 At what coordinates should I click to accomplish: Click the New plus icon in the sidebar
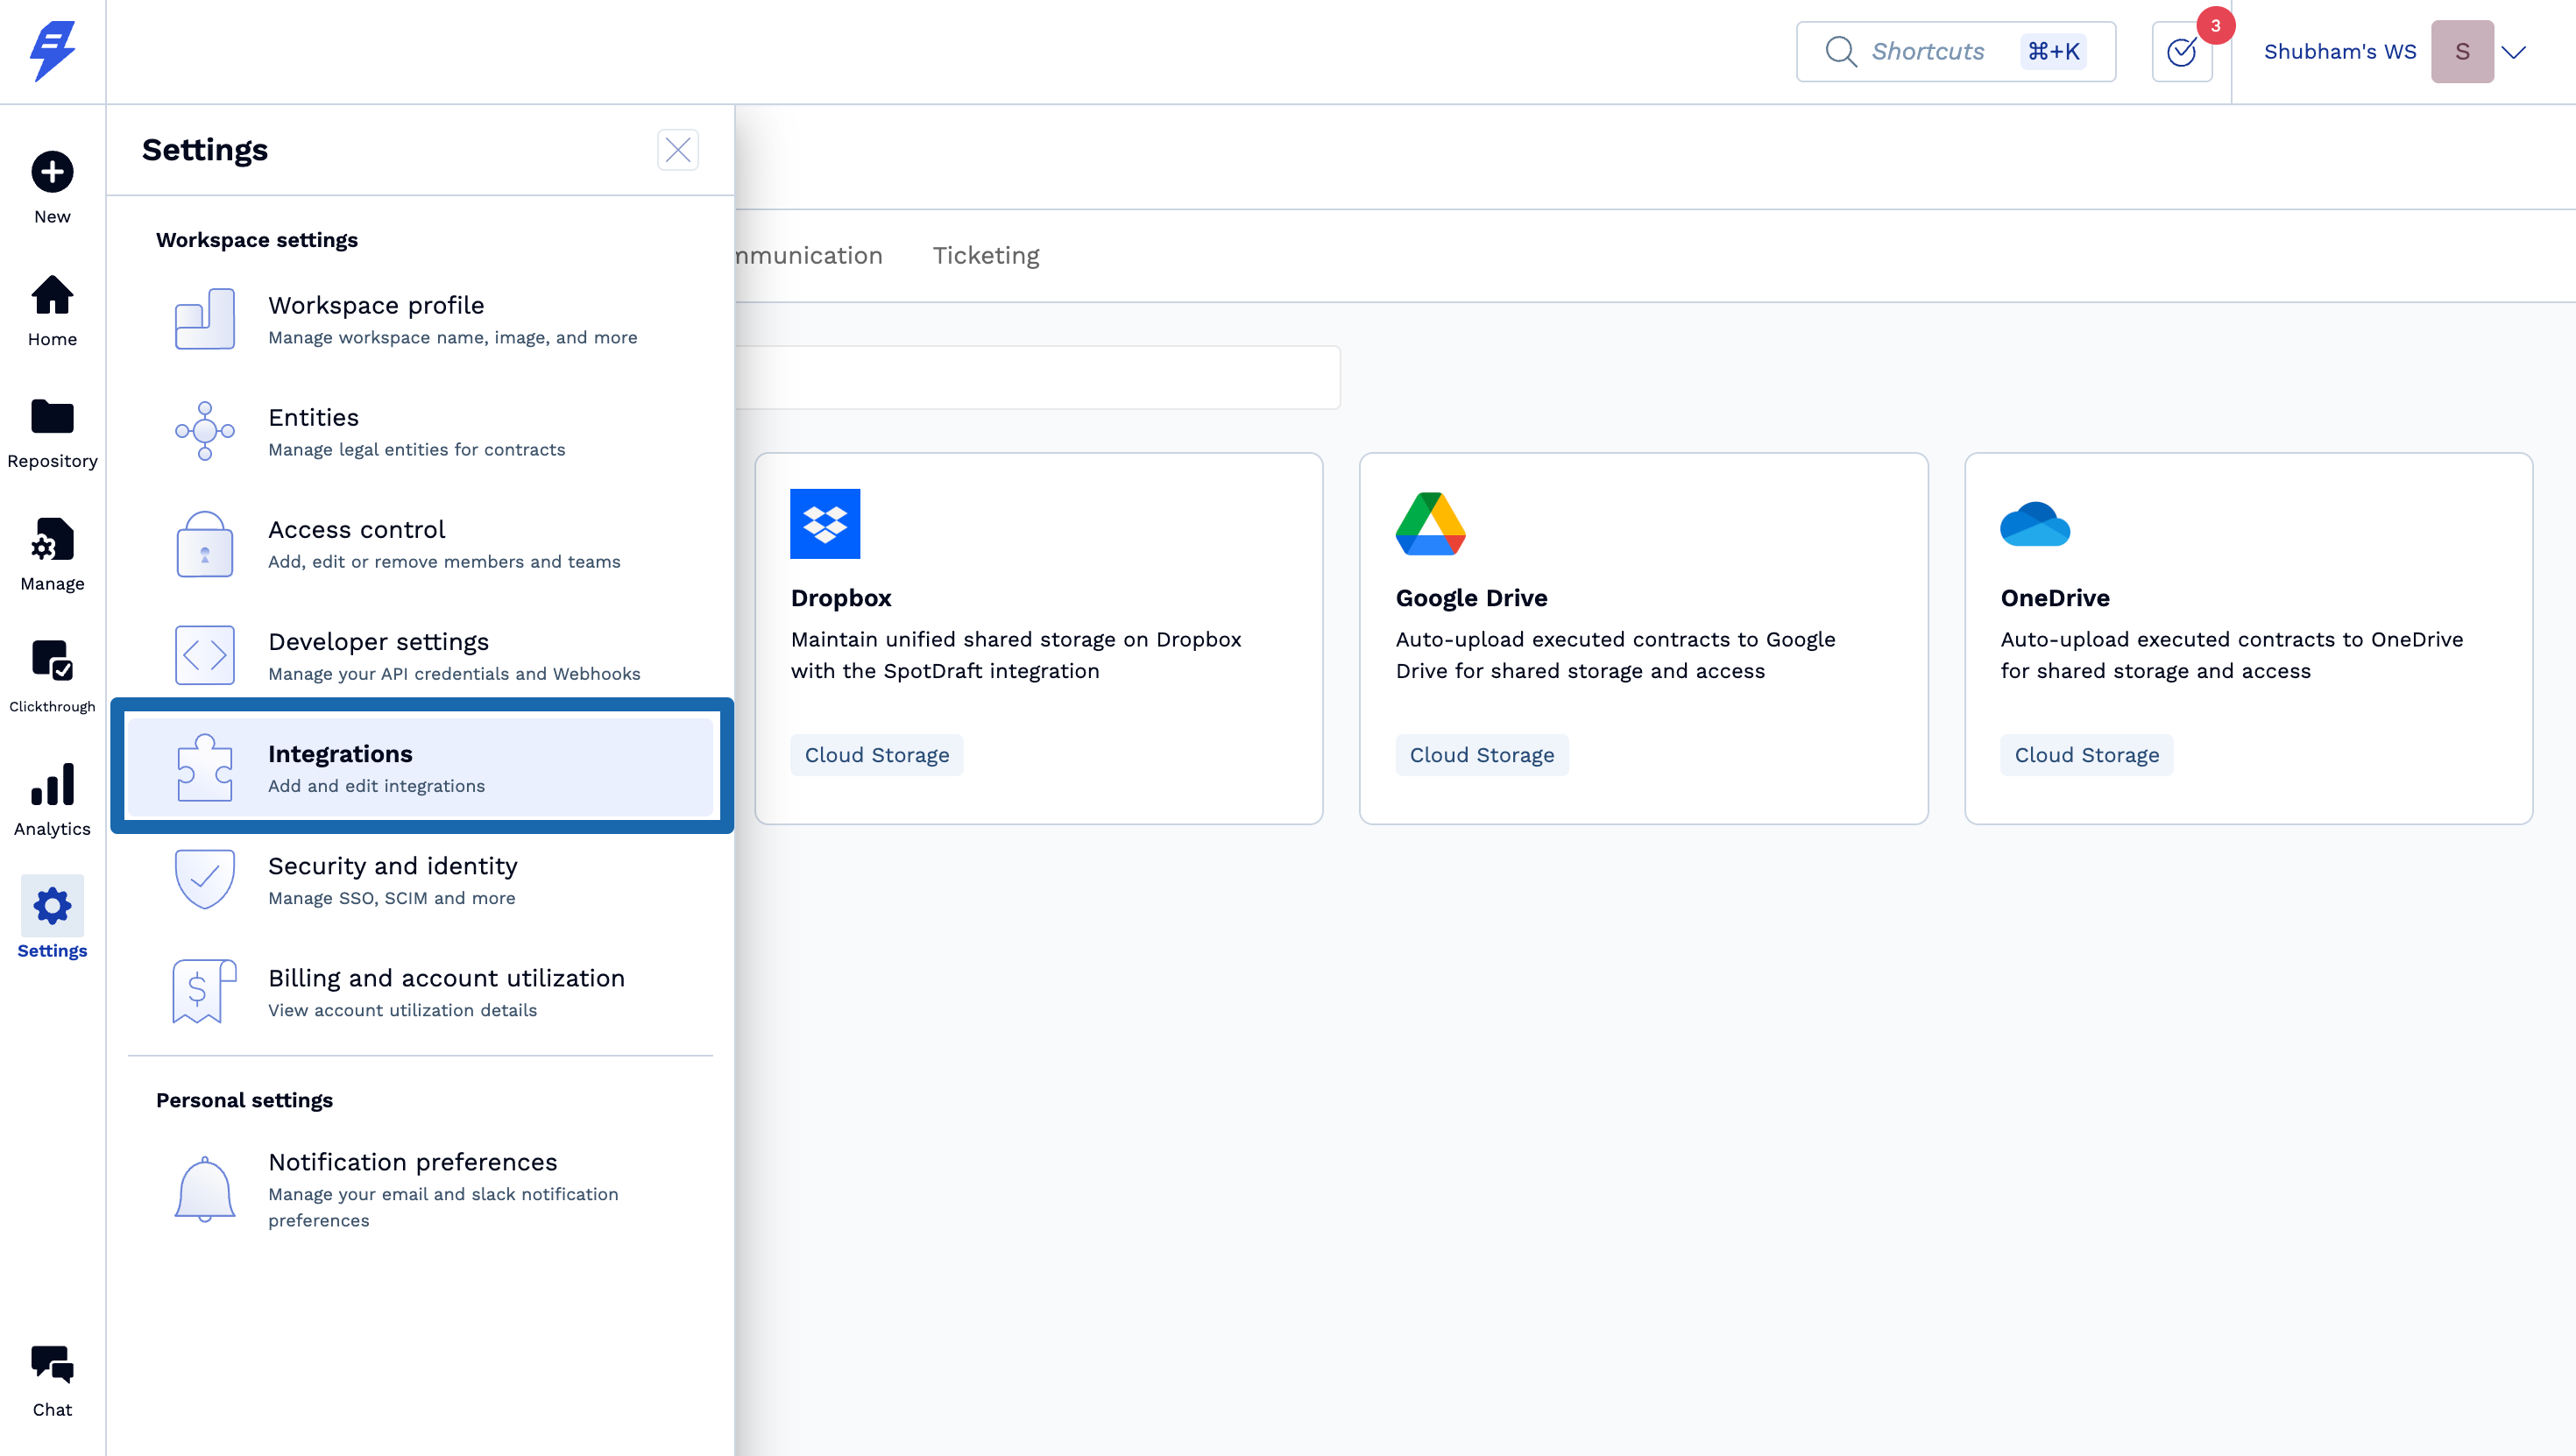(x=52, y=172)
